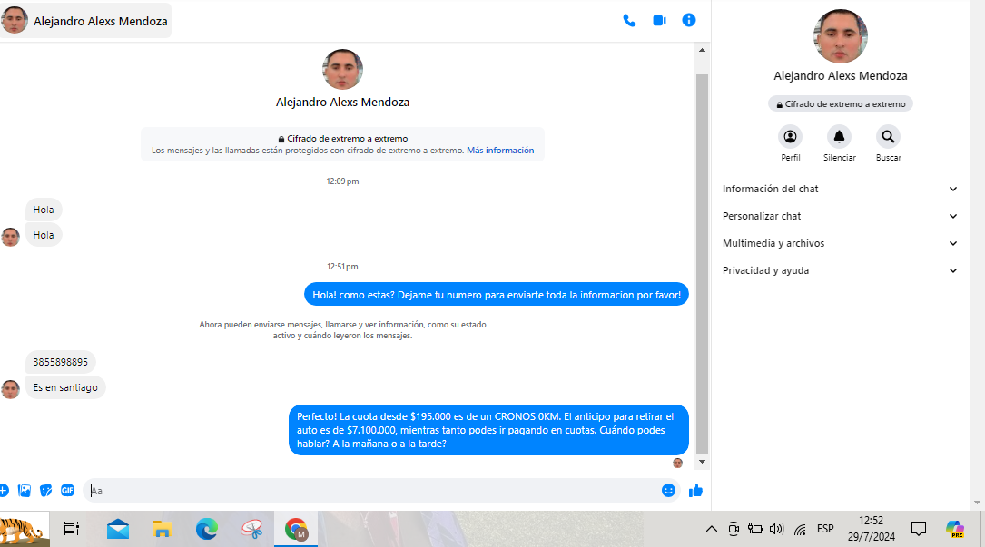Click the chat scrollbar down arrow
985x547 pixels.
702,463
